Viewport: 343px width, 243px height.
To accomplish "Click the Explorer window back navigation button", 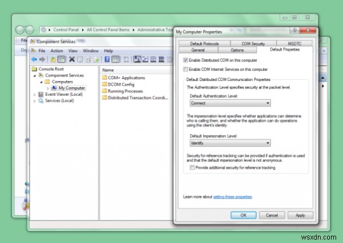I will click(x=20, y=30).
